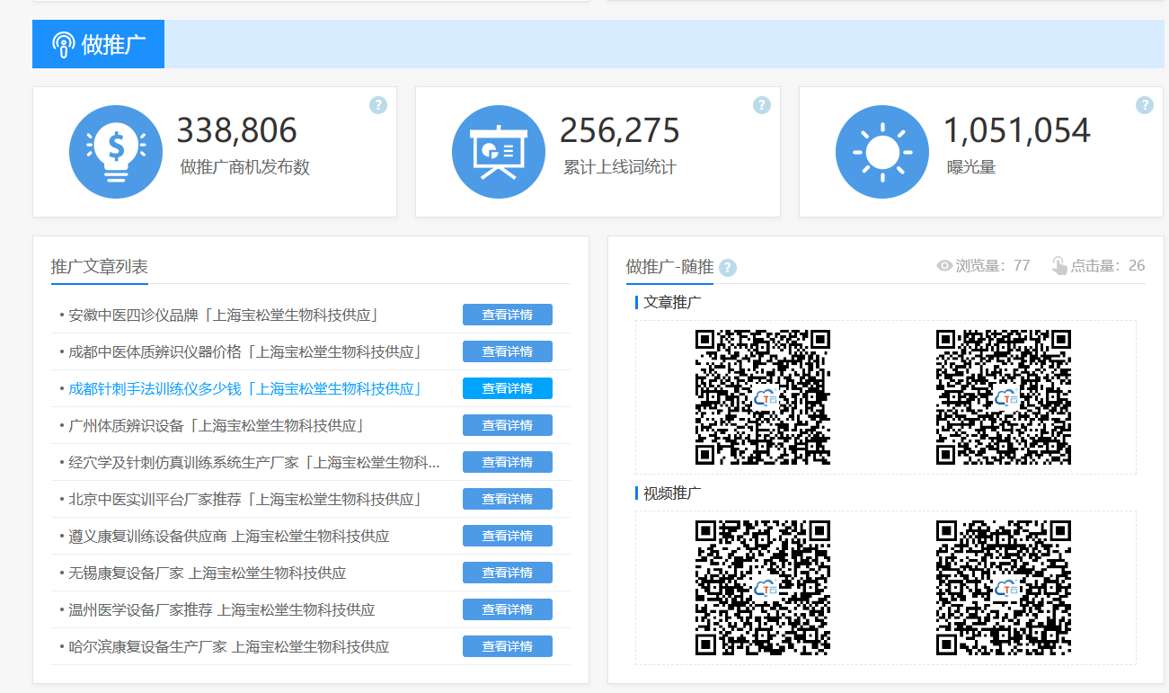The height and width of the screenshot is (693, 1169).
Task: View details for 成都针刺手法训练仪多少钱 article
Action: [508, 388]
